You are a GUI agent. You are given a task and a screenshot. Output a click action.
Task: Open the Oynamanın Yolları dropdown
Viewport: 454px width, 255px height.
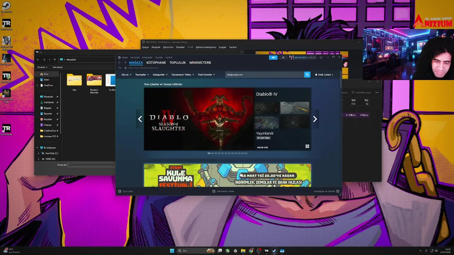click(x=183, y=75)
